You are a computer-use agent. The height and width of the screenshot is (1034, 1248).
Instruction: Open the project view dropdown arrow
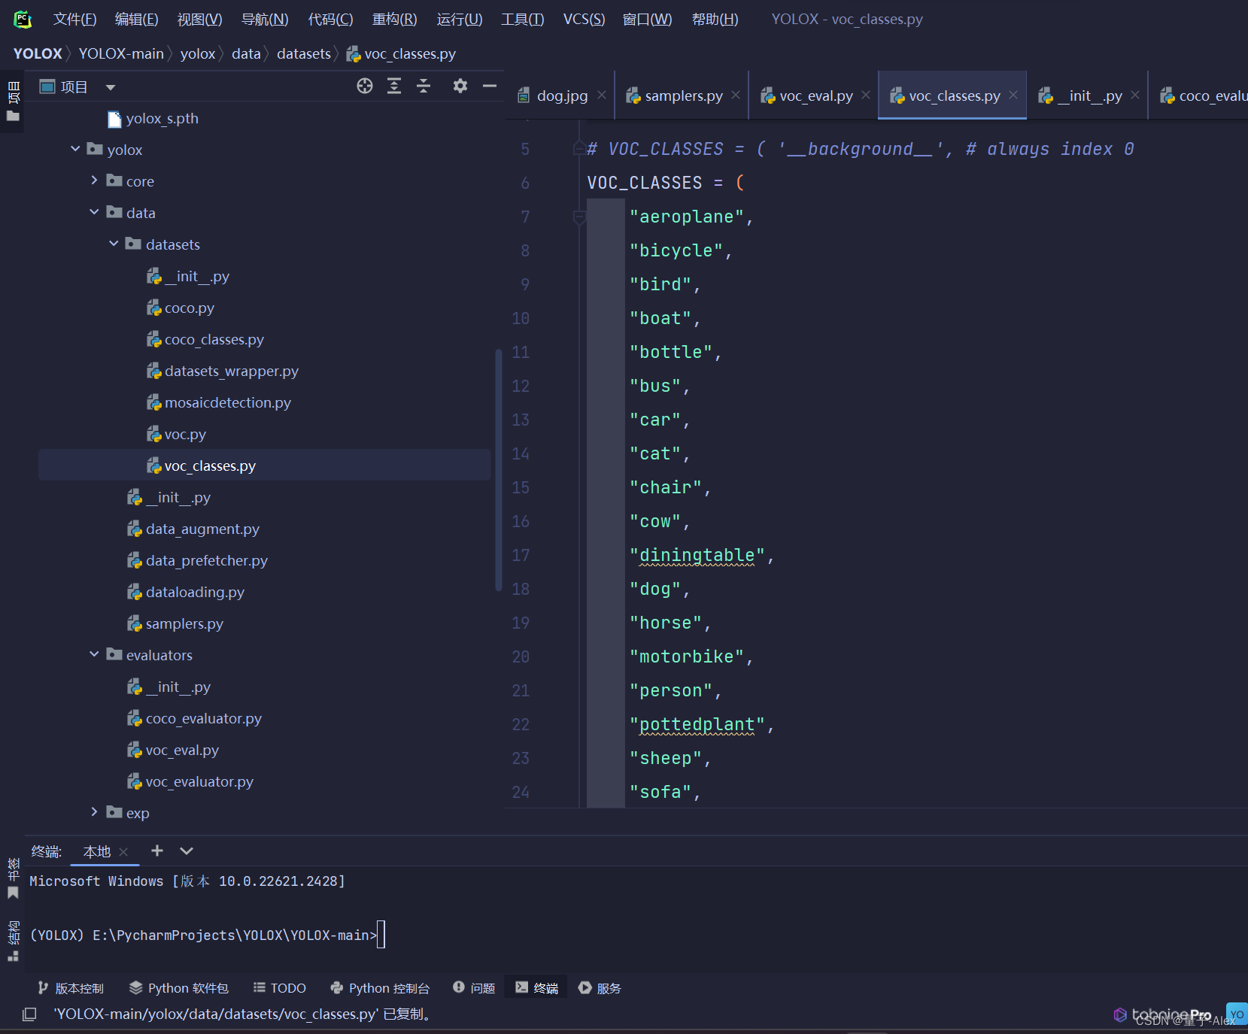pyautogui.click(x=111, y=87)
